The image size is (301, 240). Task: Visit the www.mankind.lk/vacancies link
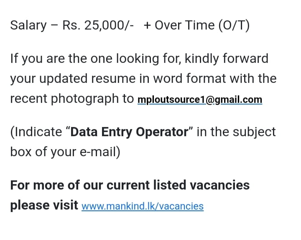[143, 206]
